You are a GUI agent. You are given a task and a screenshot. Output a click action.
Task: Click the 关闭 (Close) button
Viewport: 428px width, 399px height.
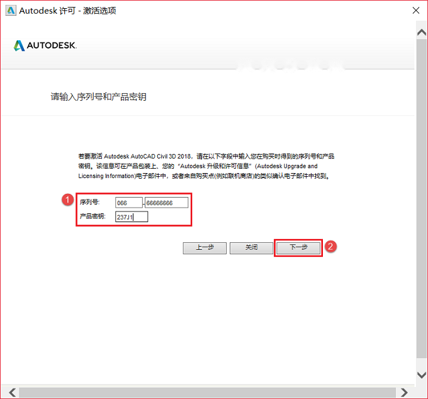tap(251, 248)
